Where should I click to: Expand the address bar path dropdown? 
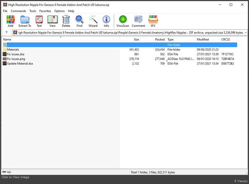tap(246, 33)
